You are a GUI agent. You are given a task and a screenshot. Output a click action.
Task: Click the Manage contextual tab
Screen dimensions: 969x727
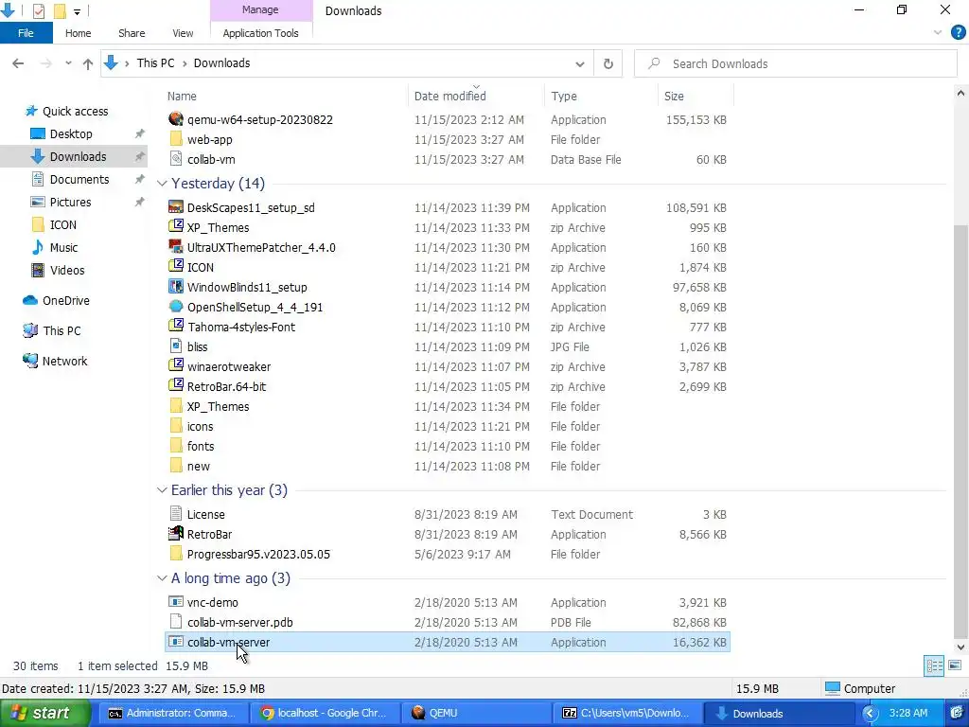pos(260,9)
